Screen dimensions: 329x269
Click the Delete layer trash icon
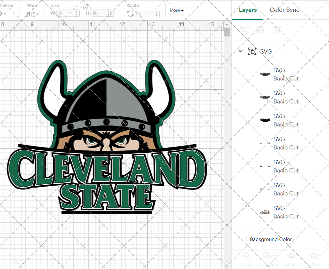(277, 30)
